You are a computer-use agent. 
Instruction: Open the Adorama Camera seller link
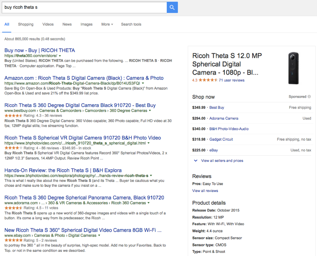(224, 118)
